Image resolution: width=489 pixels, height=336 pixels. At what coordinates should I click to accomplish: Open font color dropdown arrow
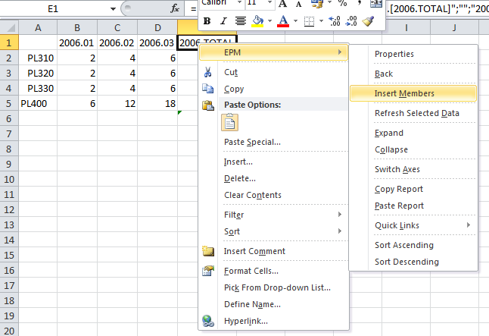(x=295, y=21)
